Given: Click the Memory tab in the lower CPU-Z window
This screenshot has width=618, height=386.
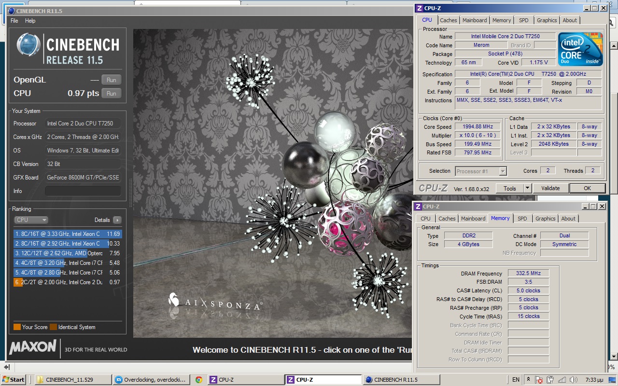Looking at the screenshot, I should point(500,218).
